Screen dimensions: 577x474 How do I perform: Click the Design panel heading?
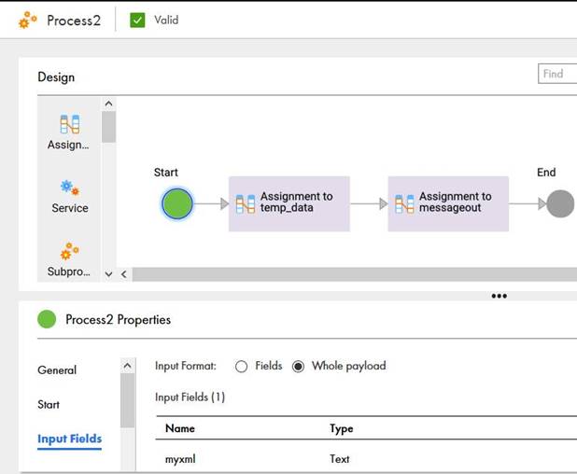click(x=56, y=77)
